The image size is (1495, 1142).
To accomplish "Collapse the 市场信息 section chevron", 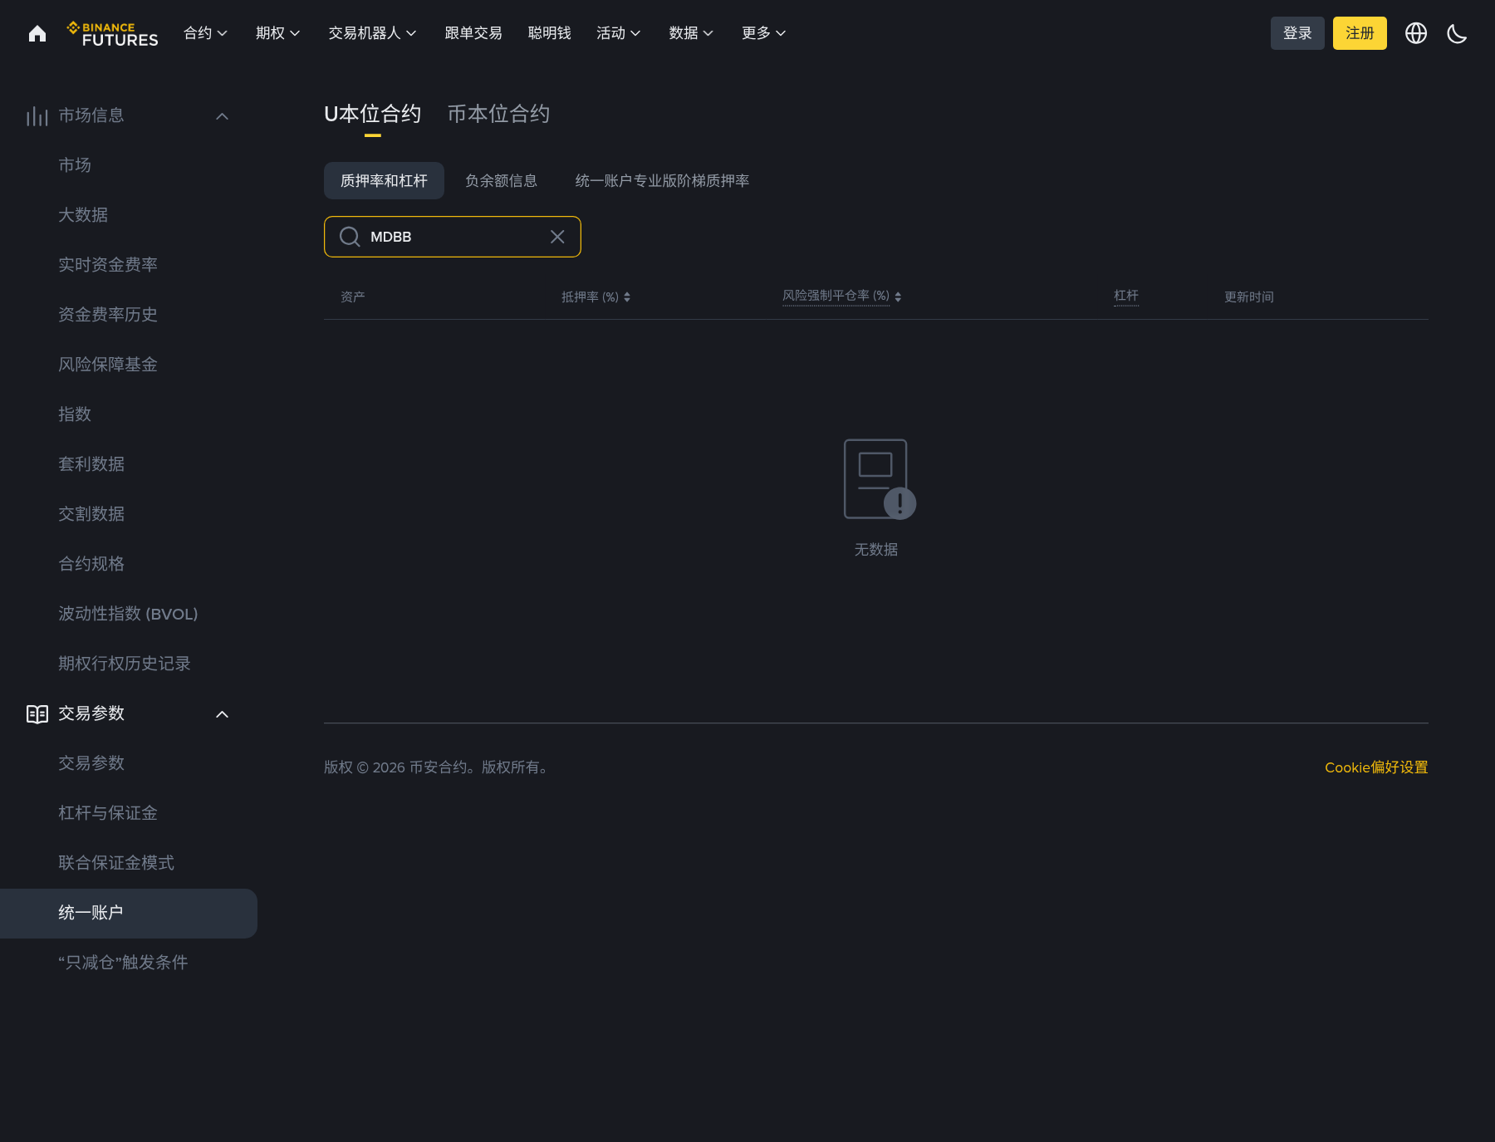I will click(x=222, y=116).
